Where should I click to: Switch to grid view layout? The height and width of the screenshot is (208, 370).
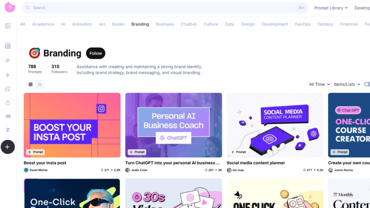[x=31, y=84]
